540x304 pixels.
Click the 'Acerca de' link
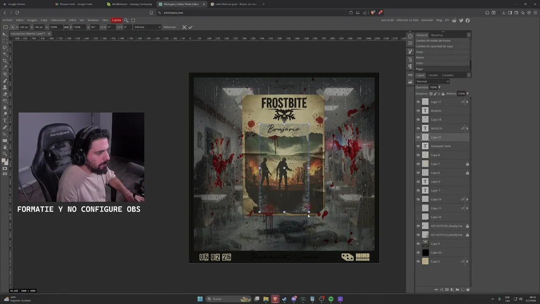[387, 20]
